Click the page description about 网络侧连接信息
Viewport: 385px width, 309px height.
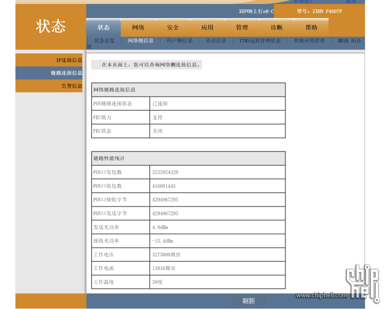coord(147,65)
